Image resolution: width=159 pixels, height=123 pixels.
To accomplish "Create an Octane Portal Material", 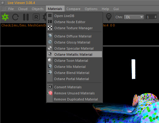I will 74,79.
